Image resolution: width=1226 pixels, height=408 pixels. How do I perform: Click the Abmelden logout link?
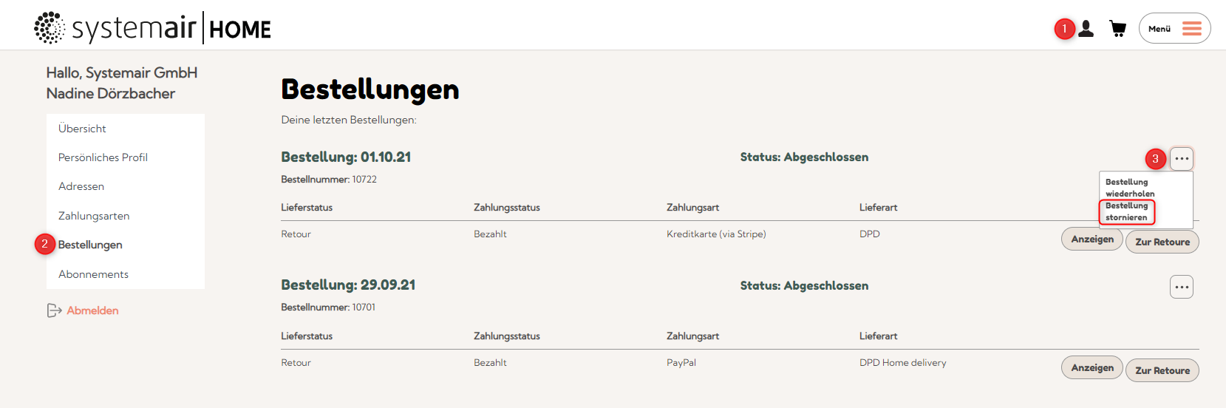tap(92, 310)
